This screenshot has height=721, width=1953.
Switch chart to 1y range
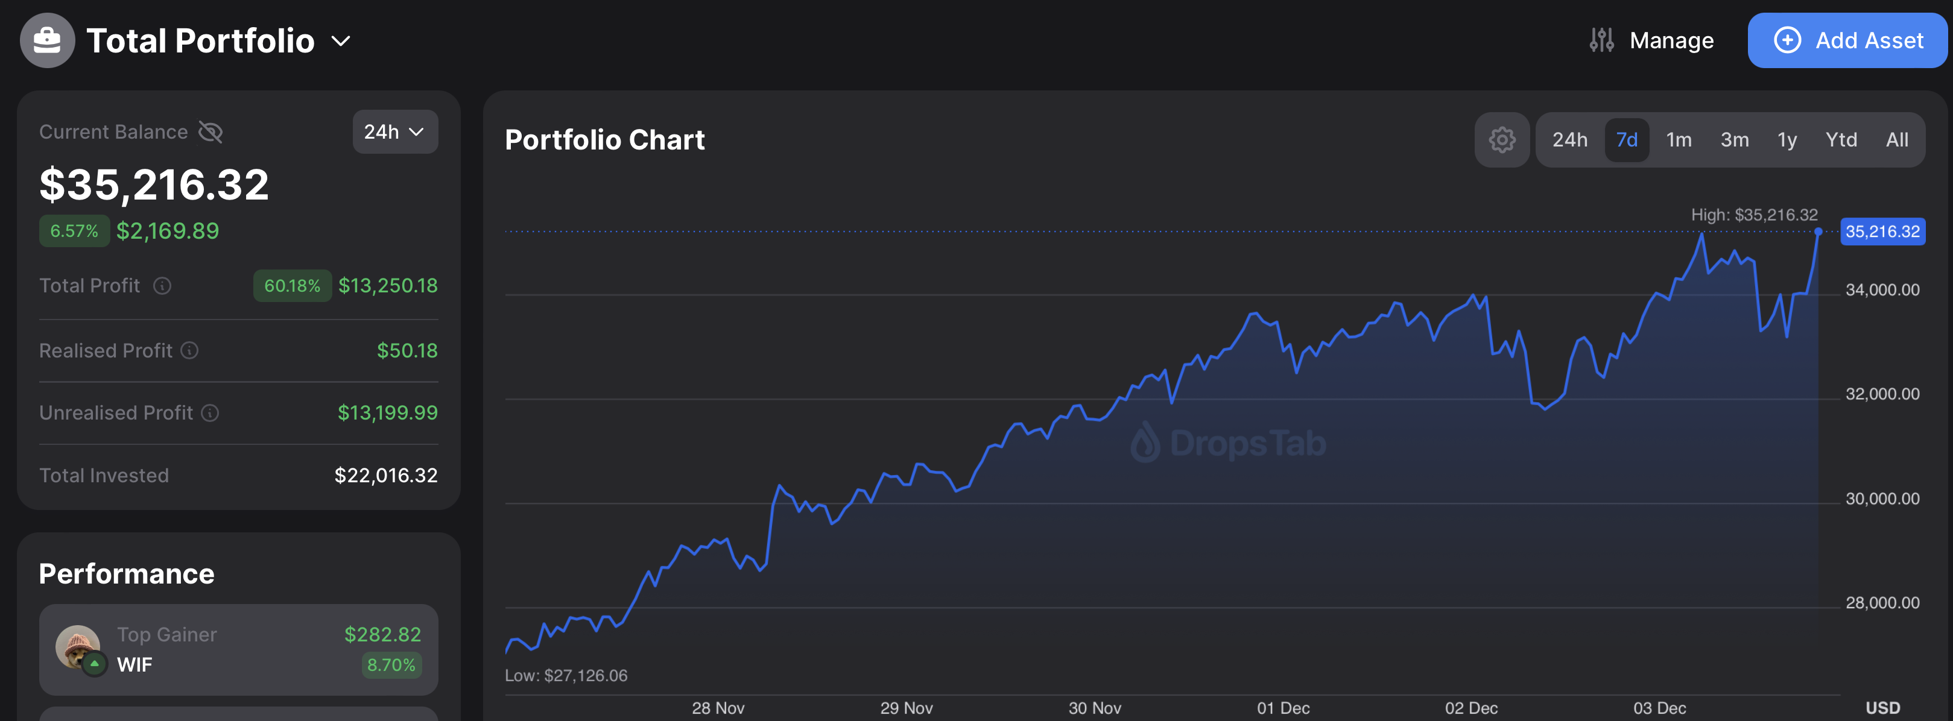pyautogui.click(x=1787, y=139)
